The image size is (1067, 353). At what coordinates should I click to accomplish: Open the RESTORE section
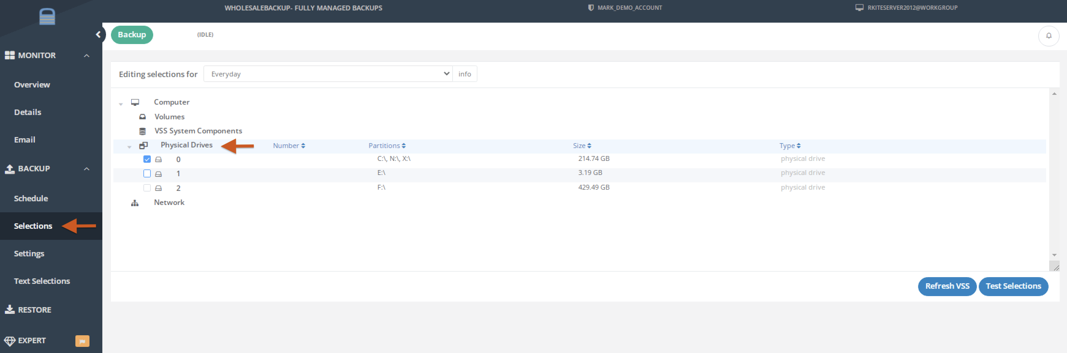tap(34, 310)
